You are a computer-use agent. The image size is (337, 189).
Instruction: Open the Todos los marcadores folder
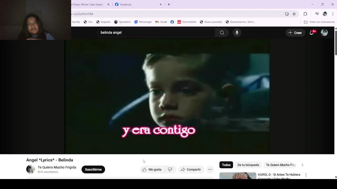(x=319, y=22)
